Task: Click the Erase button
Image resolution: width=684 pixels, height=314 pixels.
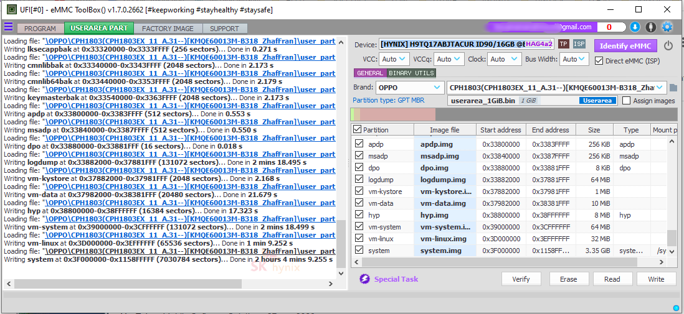Action: click(x=568, y=279)
